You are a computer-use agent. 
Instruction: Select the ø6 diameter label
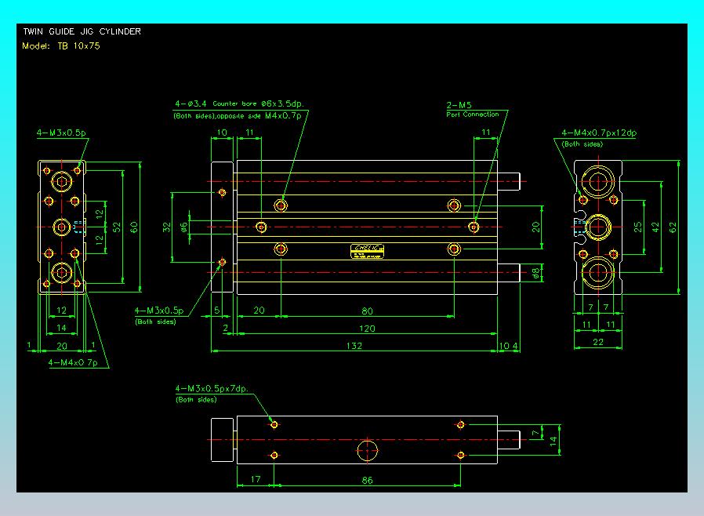183,227
